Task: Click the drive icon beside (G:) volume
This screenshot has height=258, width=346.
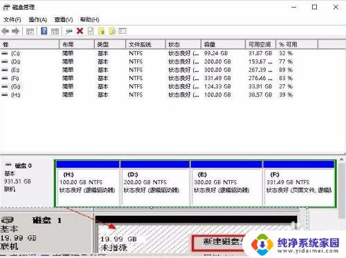Action: pos(5,86)
